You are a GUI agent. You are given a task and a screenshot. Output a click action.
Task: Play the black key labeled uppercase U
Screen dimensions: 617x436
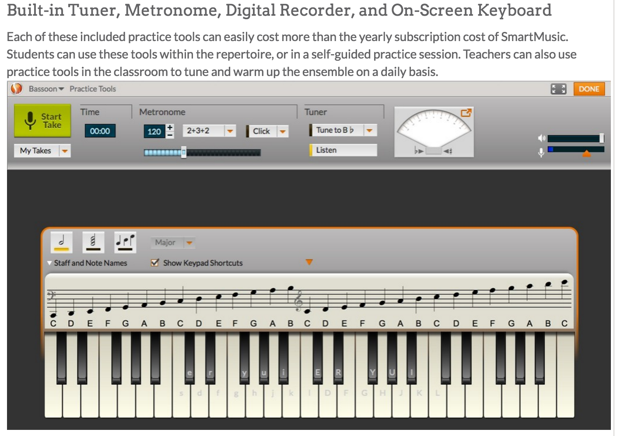tap(392, 358)
